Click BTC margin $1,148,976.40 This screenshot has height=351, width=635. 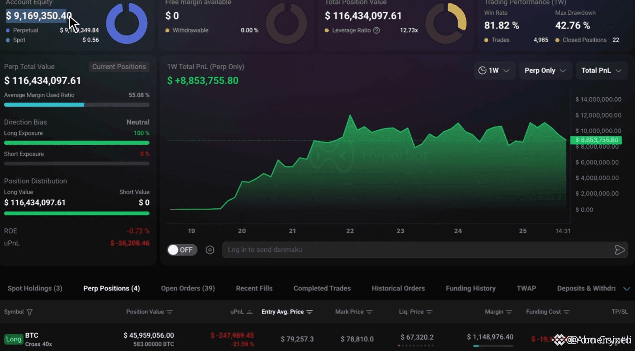(490, 337)
